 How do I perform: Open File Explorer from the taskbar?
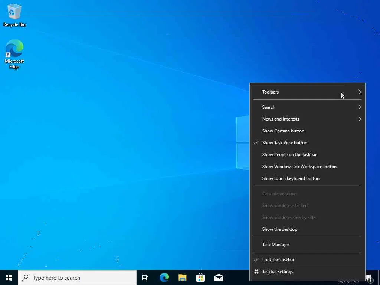click(x=182, y=278)
